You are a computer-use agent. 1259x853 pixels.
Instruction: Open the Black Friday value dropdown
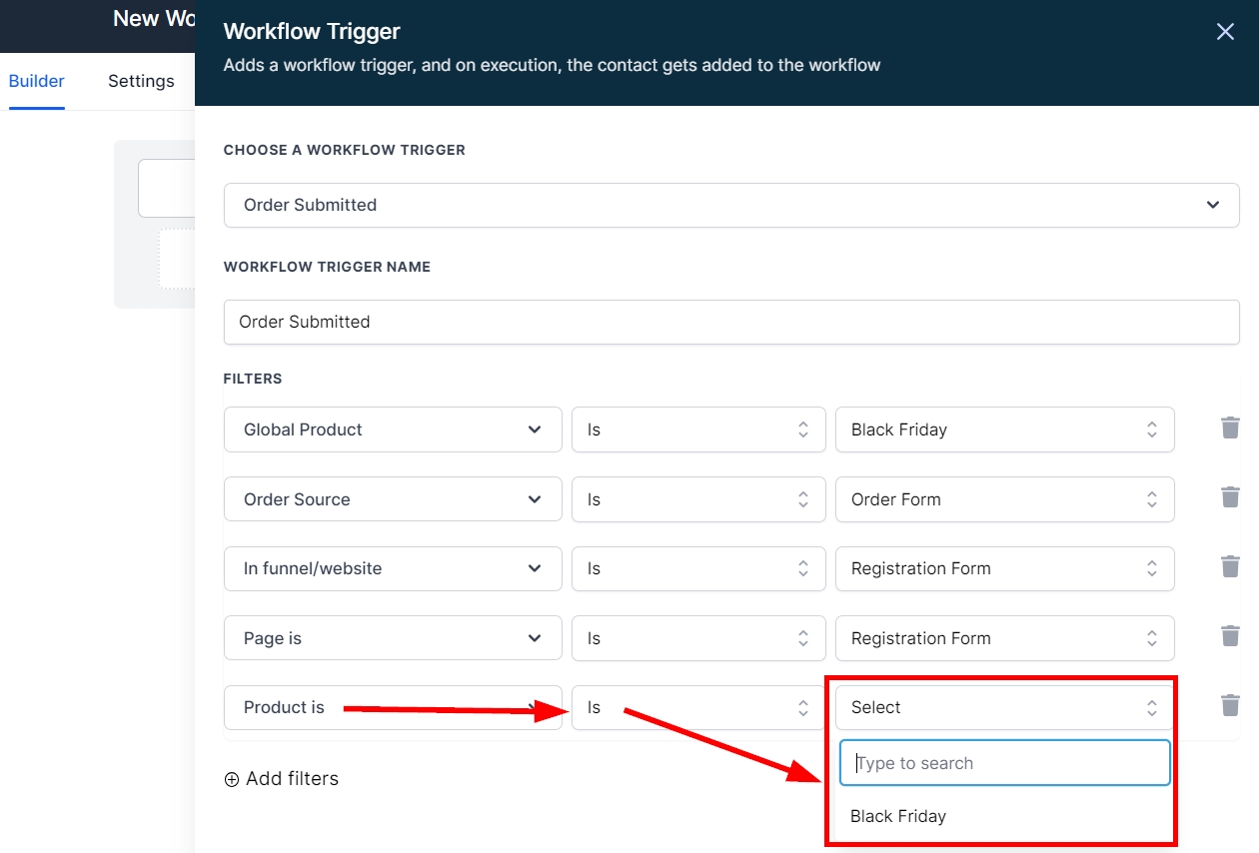(x=1004, y=429)
